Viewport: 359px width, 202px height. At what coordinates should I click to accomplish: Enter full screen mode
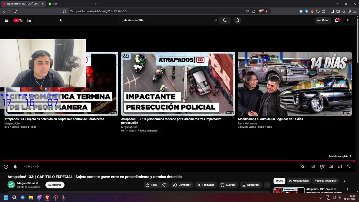(349, 167)
